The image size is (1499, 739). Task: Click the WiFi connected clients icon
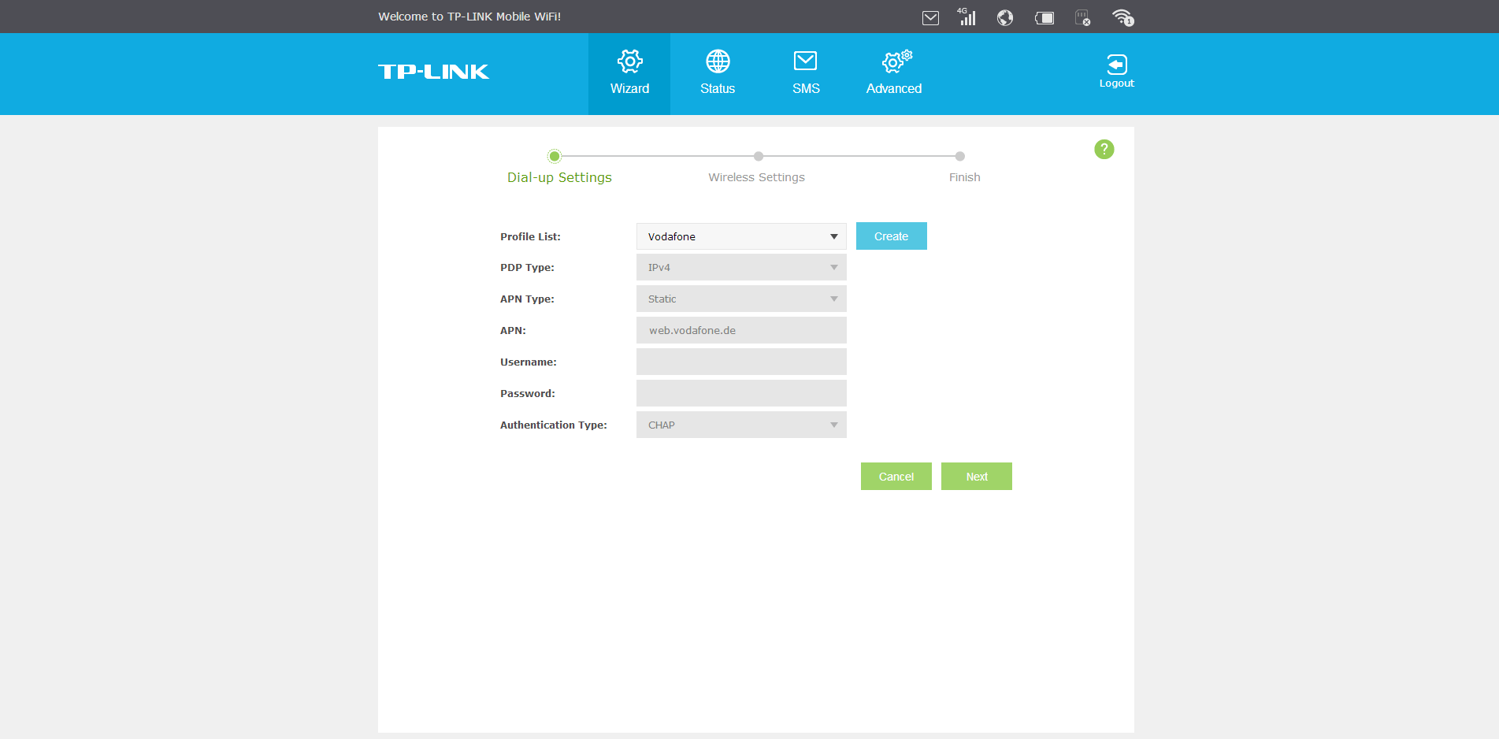(x=1122, y=17)
